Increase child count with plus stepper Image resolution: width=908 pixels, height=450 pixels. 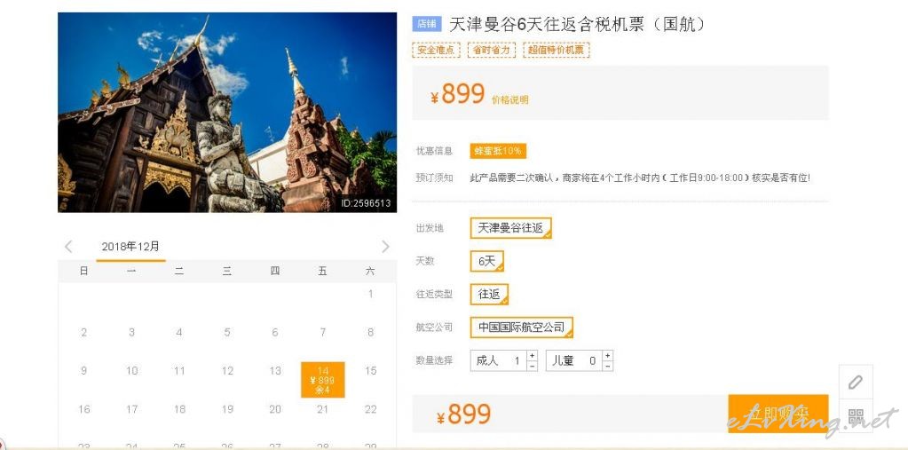[607, 355]
